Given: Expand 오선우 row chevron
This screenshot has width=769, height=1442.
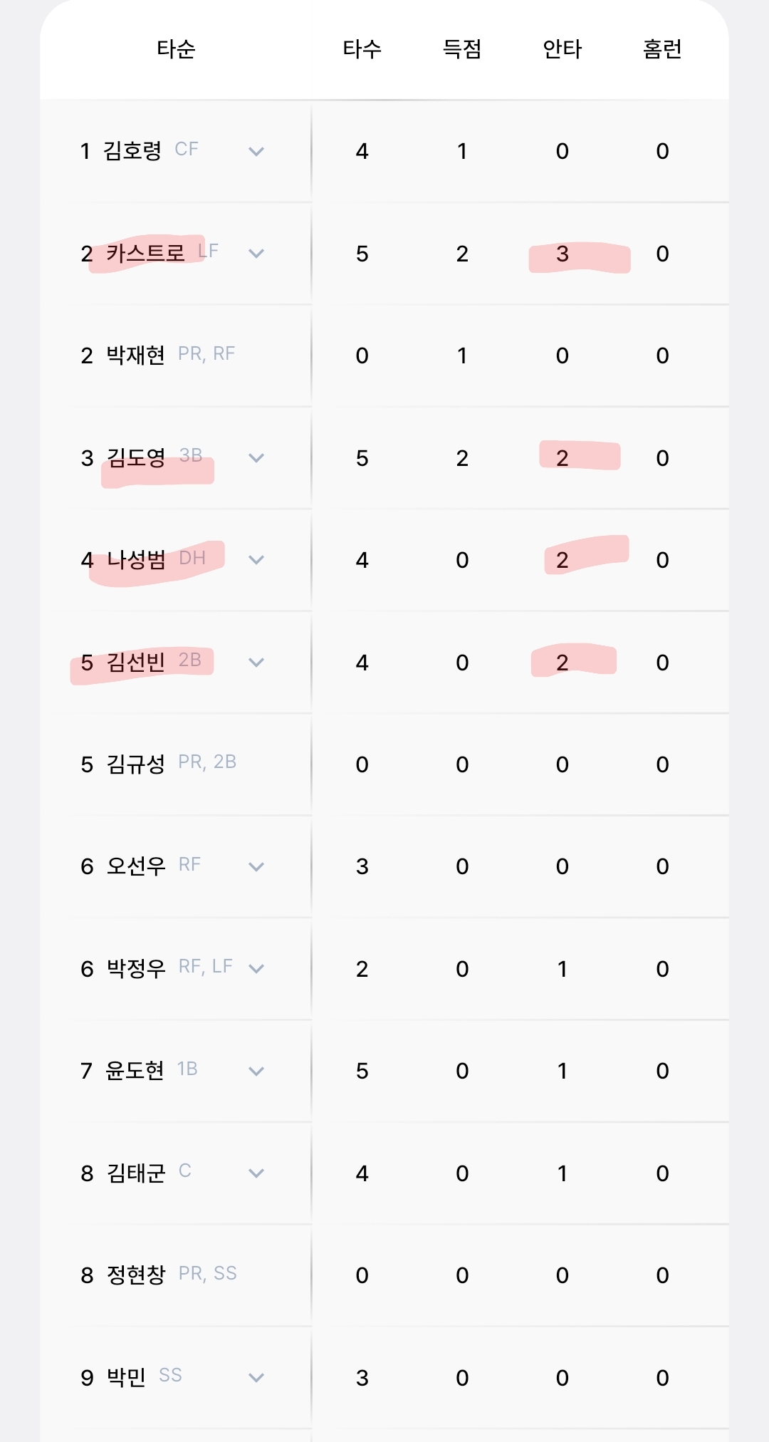Looking at the screenshot, I should (256, 867).
